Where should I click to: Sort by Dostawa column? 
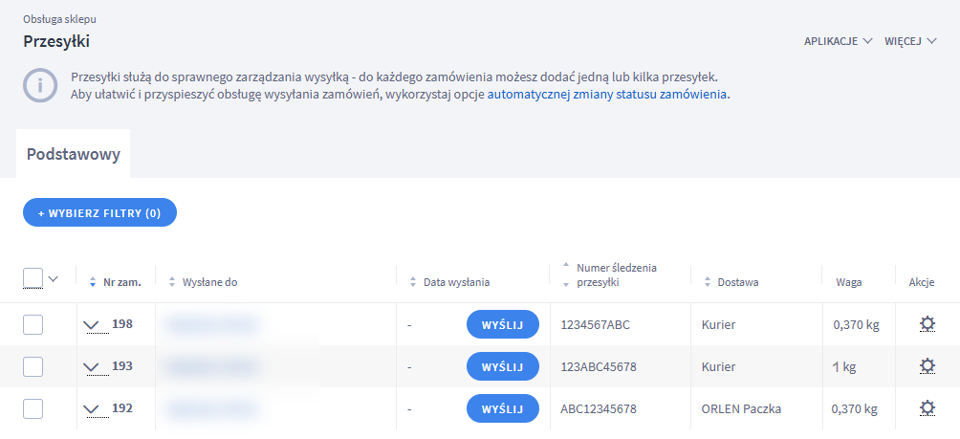[x=708, y=282]
